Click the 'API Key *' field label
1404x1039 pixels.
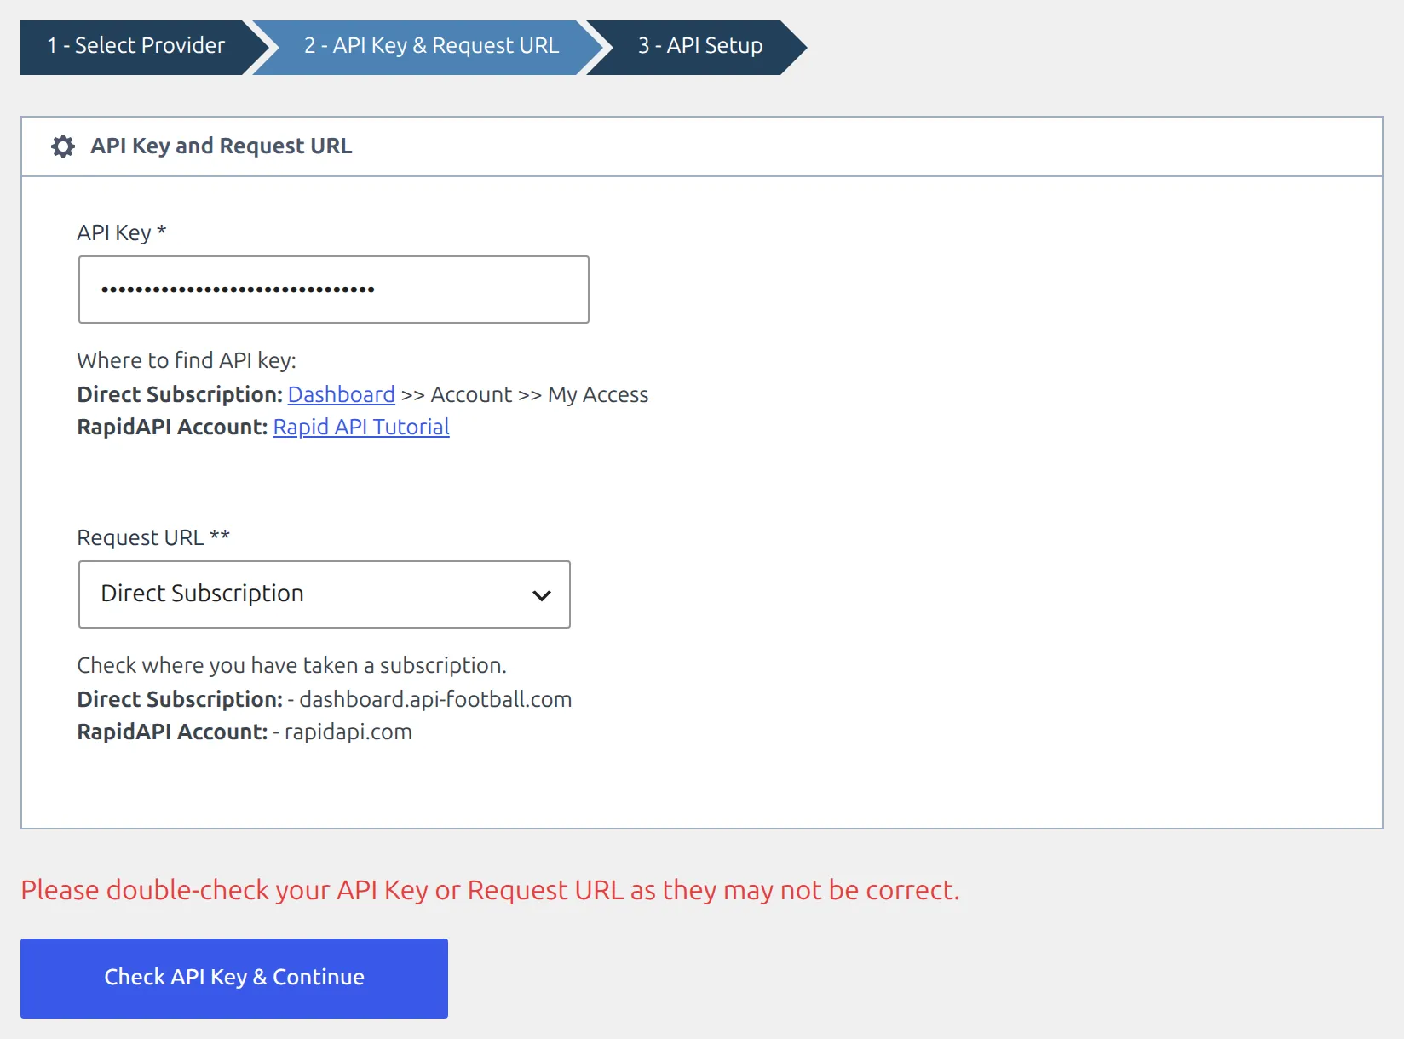tap(122, 233)
